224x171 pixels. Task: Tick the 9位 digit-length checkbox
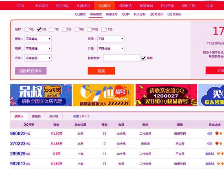[77, 29]
